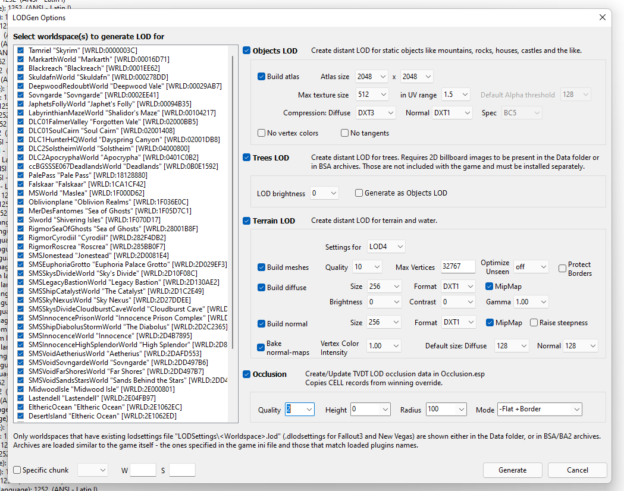Select PalePass "Pale Pass" row
This screenshot has width=624, height=491.
[x=88, y=175]
